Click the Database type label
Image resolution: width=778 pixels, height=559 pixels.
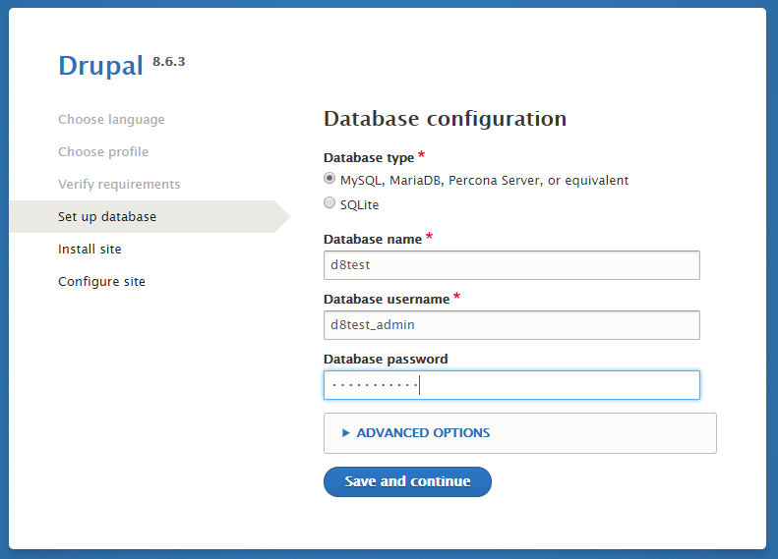tap(369, 158)
